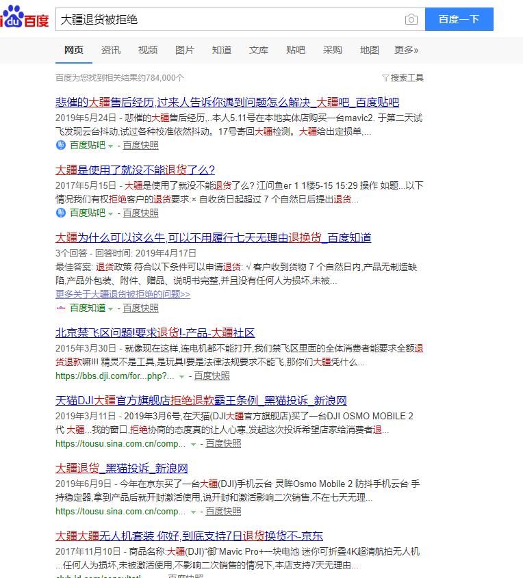Select the 网页 tab
Viewport: 523px width, 578px height.
point(74,50)
